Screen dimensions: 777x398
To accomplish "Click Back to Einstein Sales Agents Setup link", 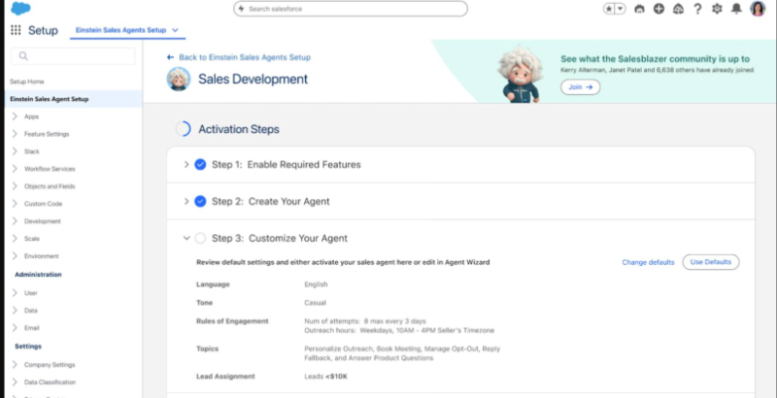I will point(245,57).
